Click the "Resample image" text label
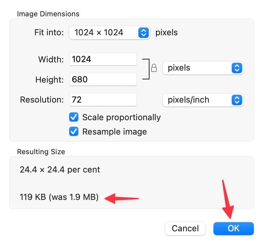 tap(115, 132)
